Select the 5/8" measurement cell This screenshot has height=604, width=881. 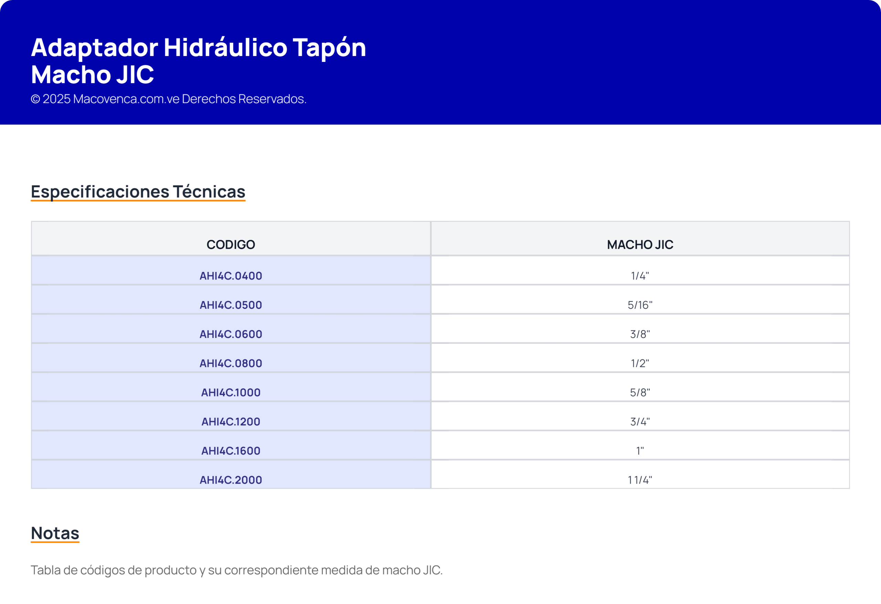point(640,392)
